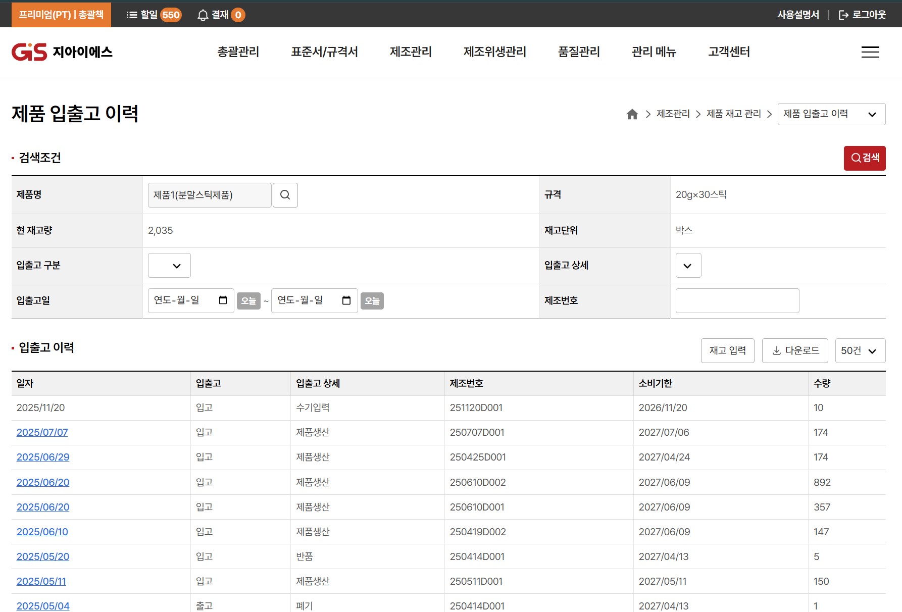Expand the 입출고 상세 dropdown
Screen dimensions: 902x612
click(x=688, y=266)
